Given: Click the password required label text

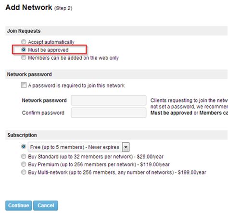Looking at the screenshot, I should point(76,86).
